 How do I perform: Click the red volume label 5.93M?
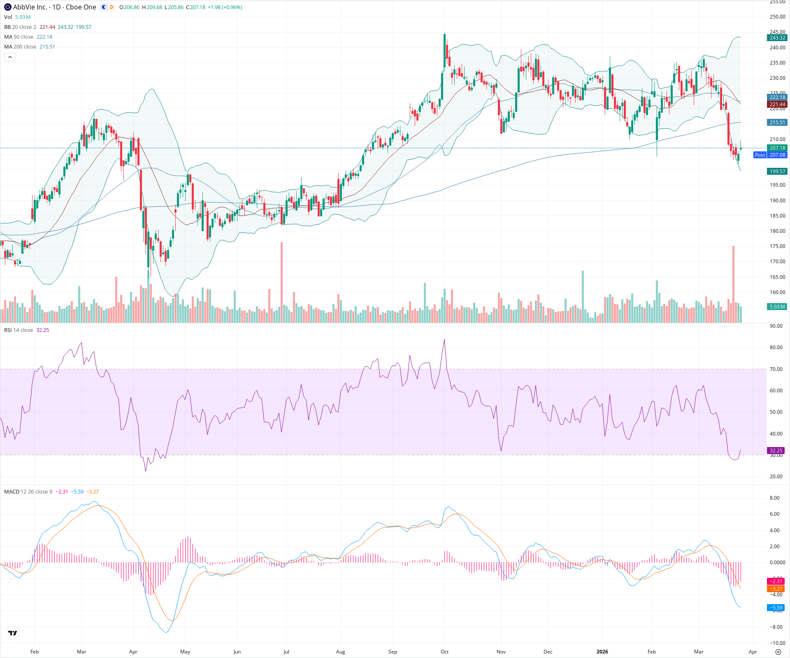click(x=777, y=306)
